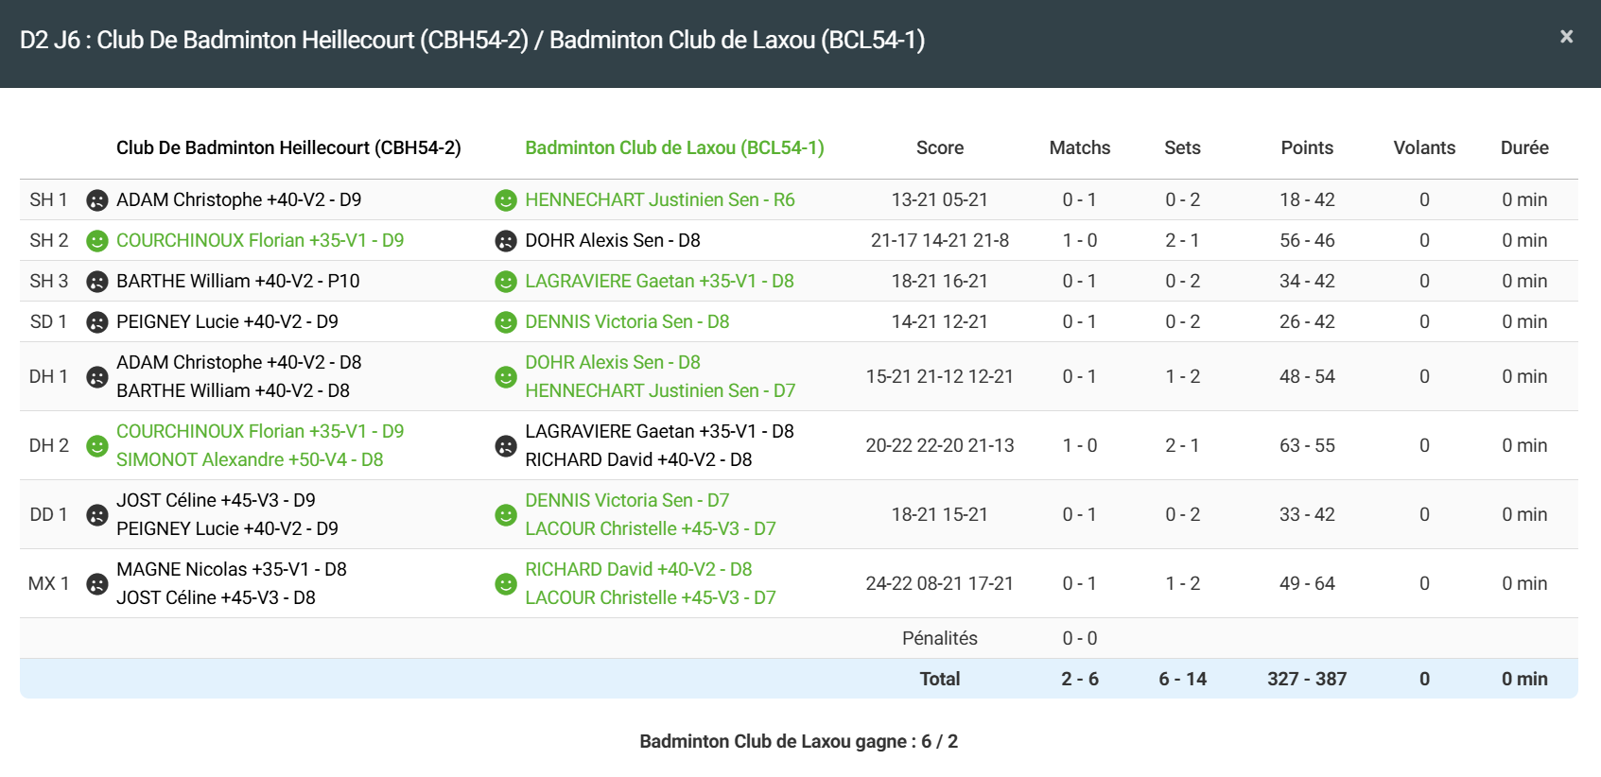This screenshot has height=777, width=1601.
Task: Click the green smiley for the DD 1 Laxou pair
Action: coord(506,515)
